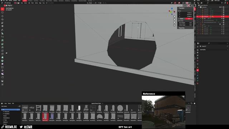The width and height of the screenshot is (229, 129).
Task: Select the Loop Cut tool
Action: 3,51
